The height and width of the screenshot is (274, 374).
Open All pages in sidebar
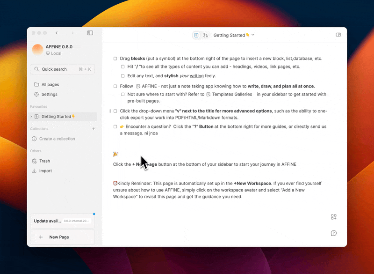63,85
